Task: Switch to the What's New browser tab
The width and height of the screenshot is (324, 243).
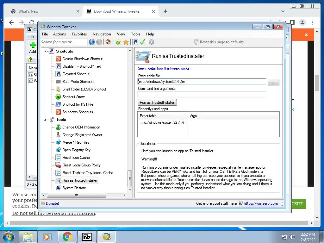Action: coord(44,11)
